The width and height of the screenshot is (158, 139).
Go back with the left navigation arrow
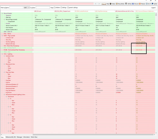pos(96,4)
